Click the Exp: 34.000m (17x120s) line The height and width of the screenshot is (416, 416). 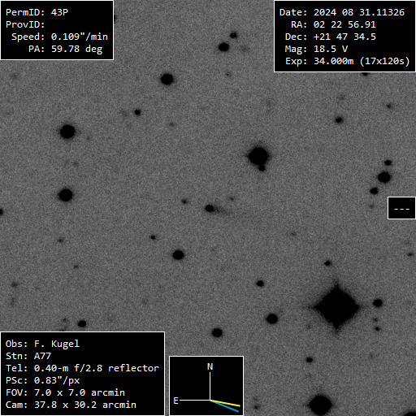[348, 61]
